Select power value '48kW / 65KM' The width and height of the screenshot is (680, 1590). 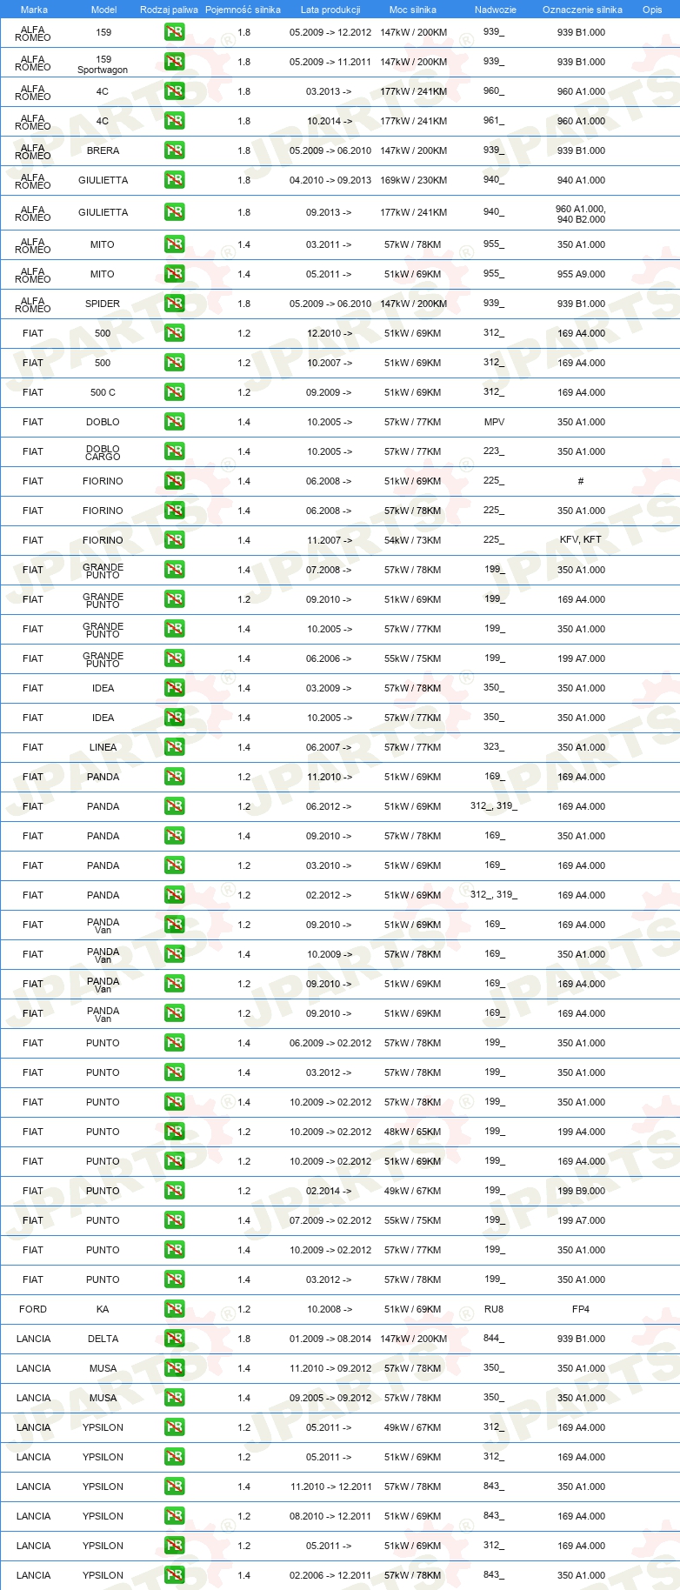point(413,1132)
